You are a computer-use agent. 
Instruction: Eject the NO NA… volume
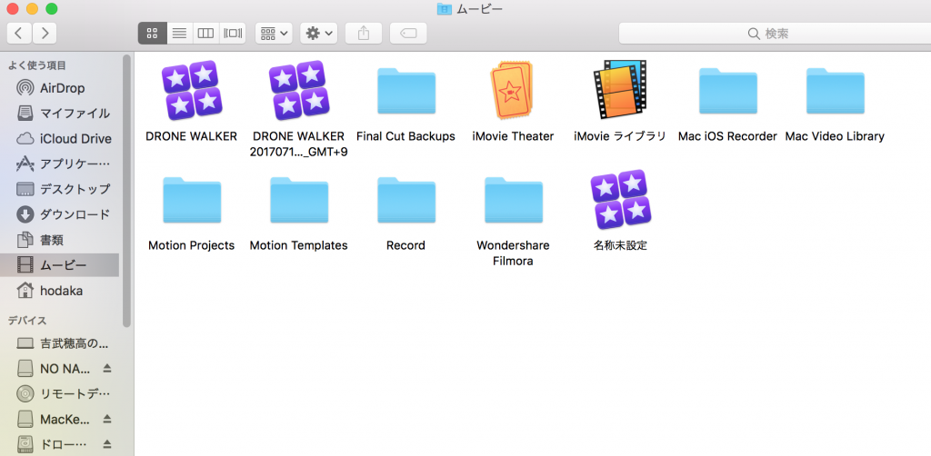[x=107, y=368]
